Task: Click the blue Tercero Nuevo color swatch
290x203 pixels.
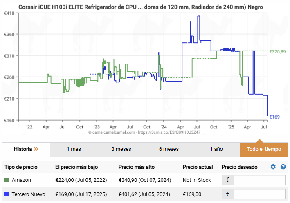Action: [x=7, y=194]
